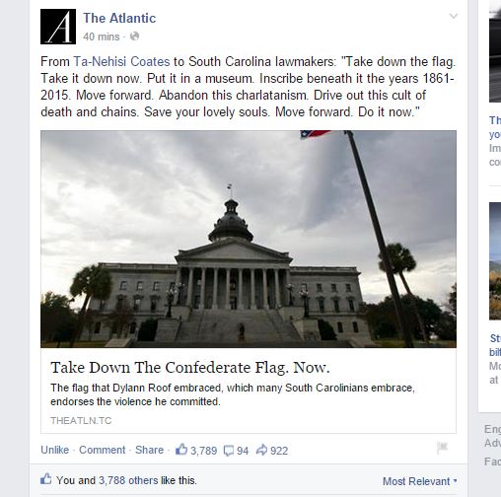Click the public globe privacy icon
The height and width of the screenshot is (497, 501).
134,36
